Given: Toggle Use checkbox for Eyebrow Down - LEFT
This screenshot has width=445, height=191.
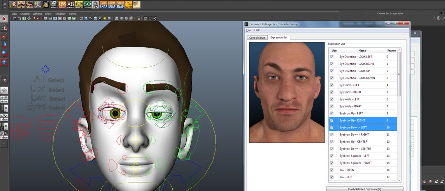Looking at the screenshot, I should click(332, 128).
